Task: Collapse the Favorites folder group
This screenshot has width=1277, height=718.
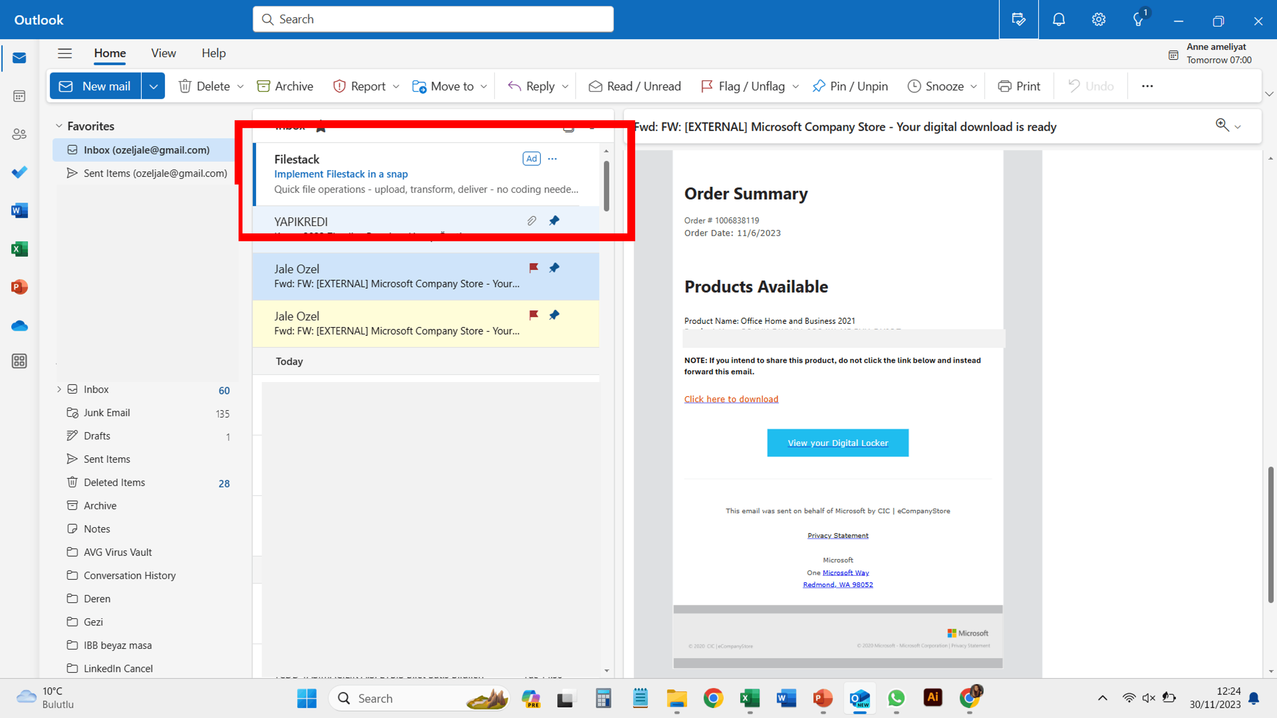Action: (x=59, y=126)
